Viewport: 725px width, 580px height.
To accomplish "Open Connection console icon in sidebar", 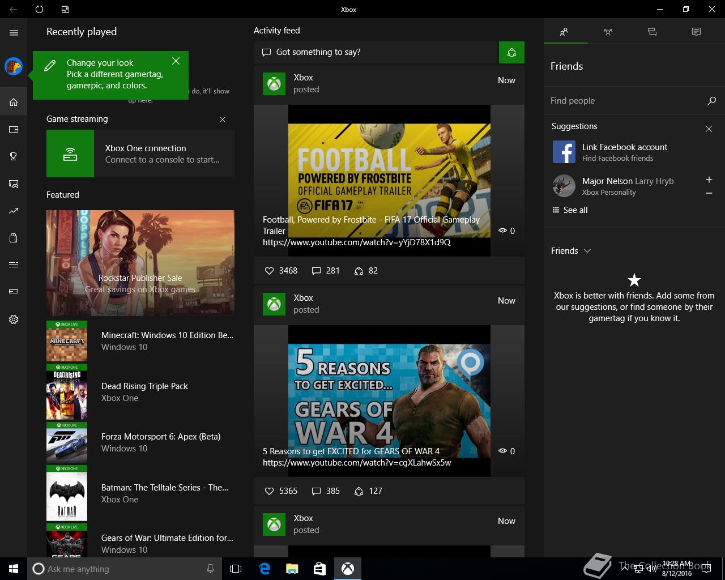I will [14, 292].
